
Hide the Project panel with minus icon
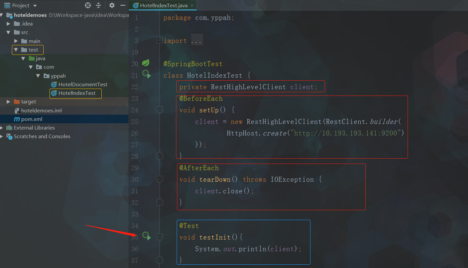[123, 5]
